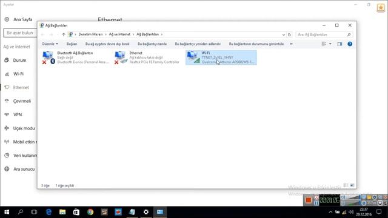Click Bağlan toolbar command

72,44
